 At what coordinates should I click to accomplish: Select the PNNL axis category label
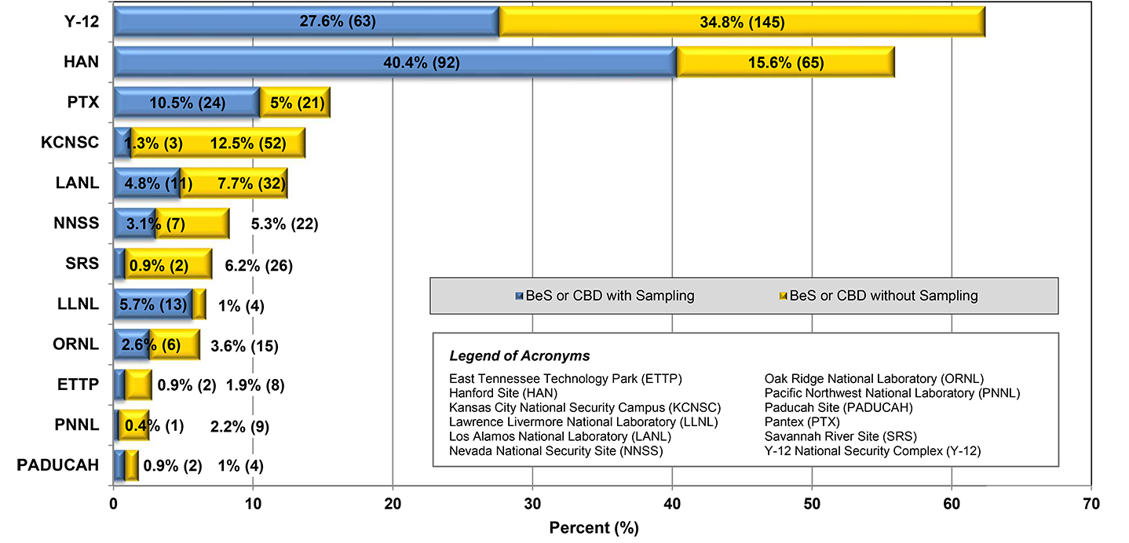tap(77, 425)
